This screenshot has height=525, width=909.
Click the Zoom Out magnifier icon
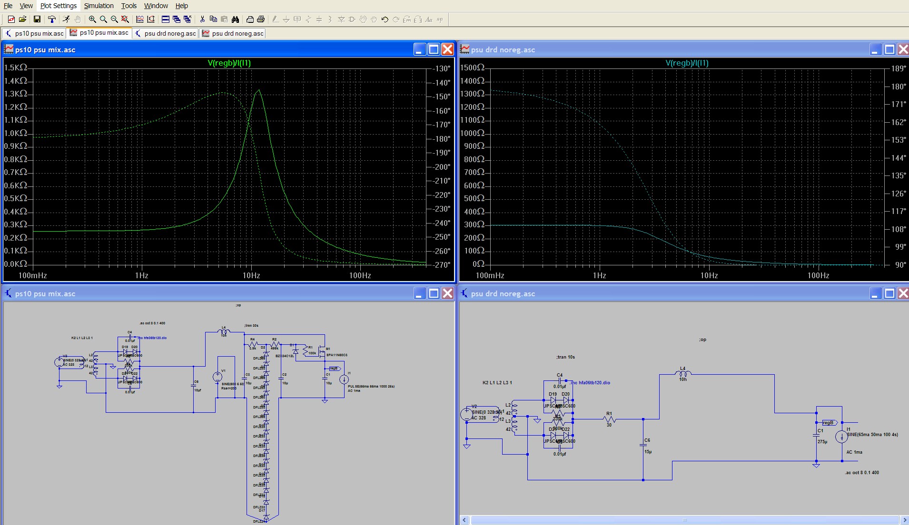(x=114, y=19)
